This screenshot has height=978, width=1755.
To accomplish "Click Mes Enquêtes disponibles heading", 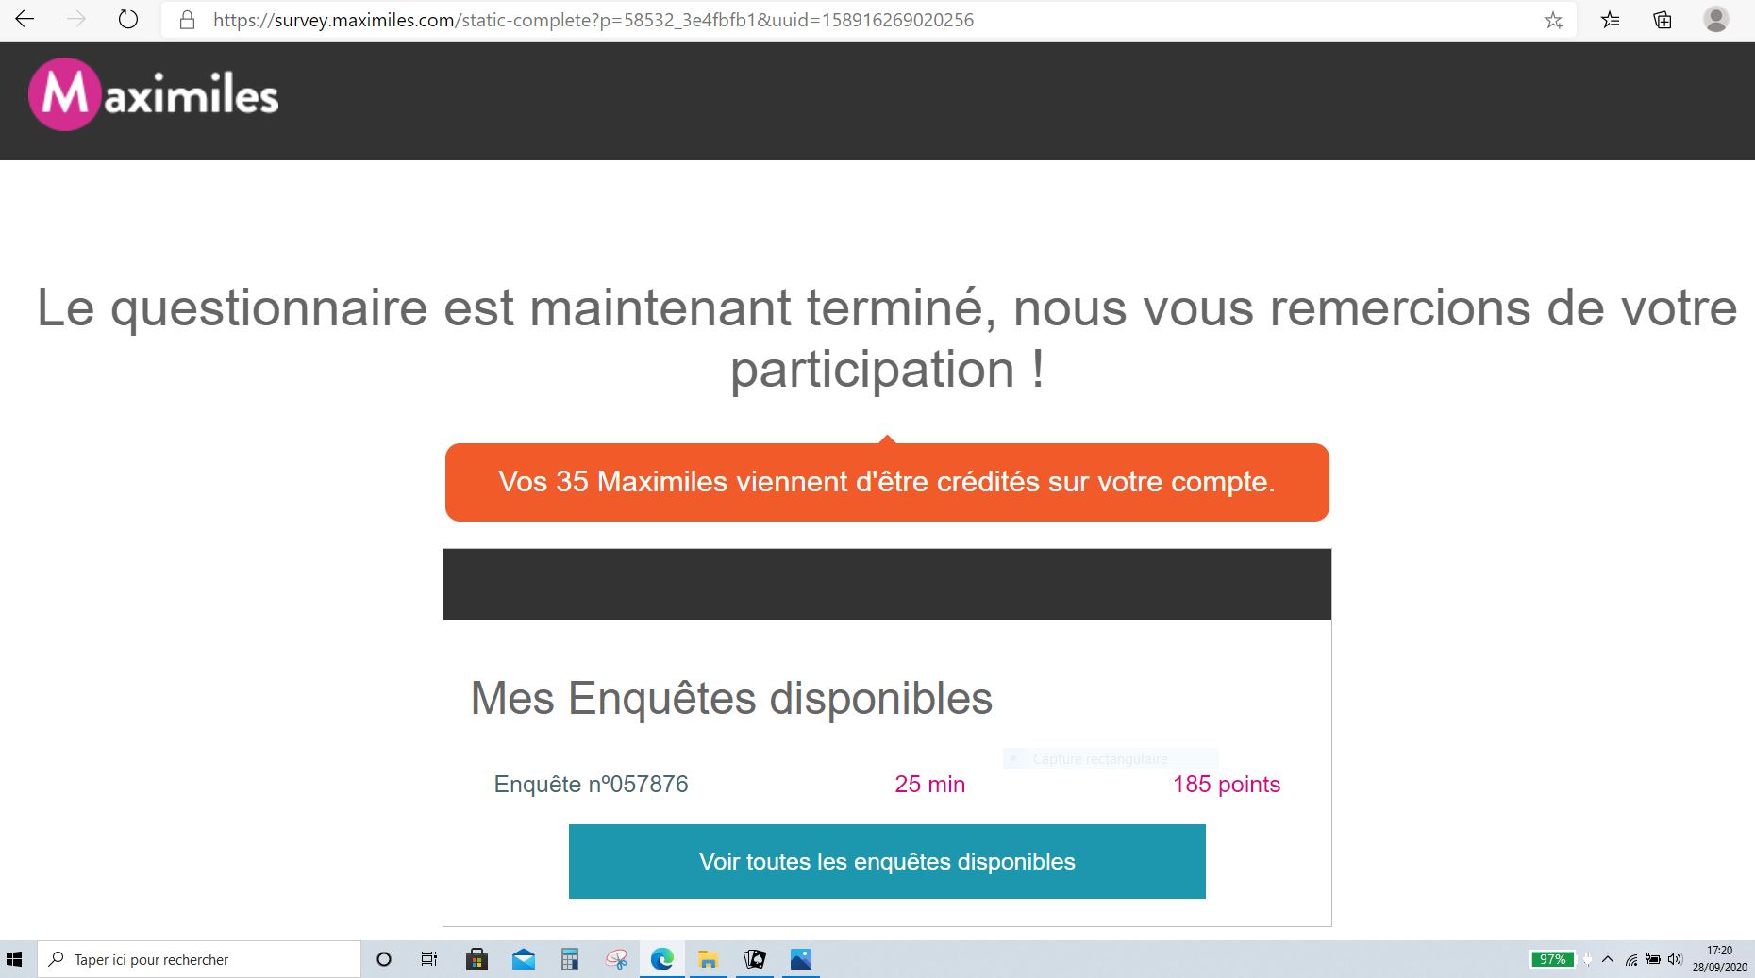I will [731, 699].
